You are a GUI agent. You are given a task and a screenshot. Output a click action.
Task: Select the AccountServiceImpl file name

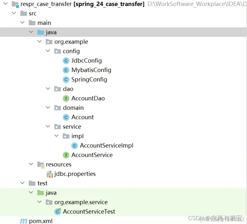(x=107, y=146)
